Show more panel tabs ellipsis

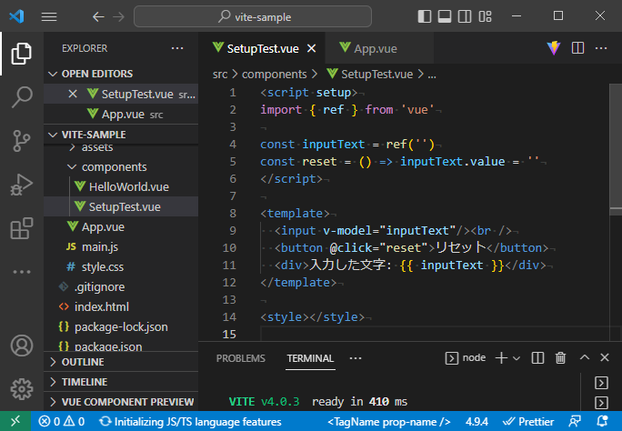[356, 358]
